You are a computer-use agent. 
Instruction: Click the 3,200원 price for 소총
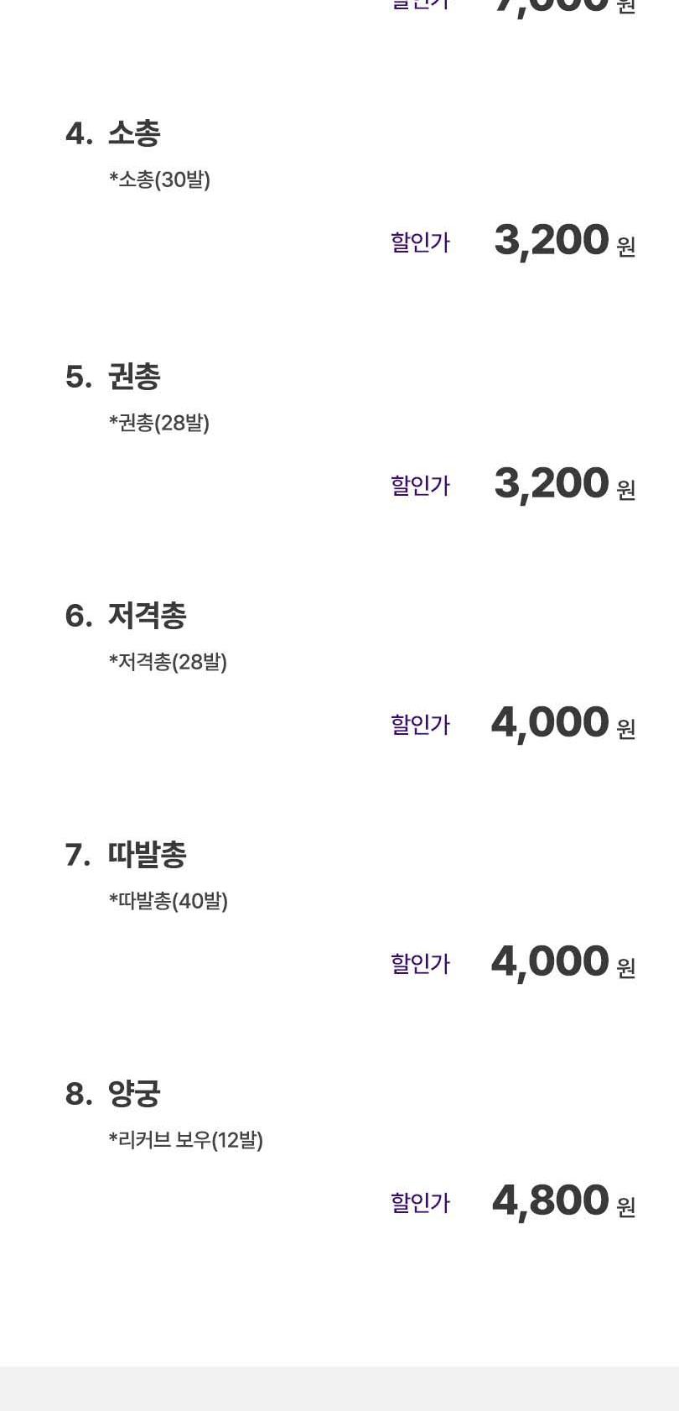click(x=563, y=242)
